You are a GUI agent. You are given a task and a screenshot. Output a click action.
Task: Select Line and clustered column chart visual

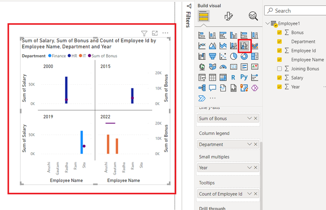coord(244,46)
